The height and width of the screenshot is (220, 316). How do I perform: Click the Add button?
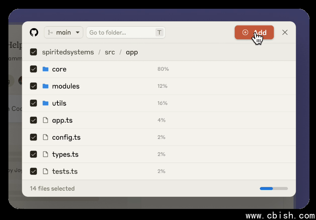click(254, 32)
